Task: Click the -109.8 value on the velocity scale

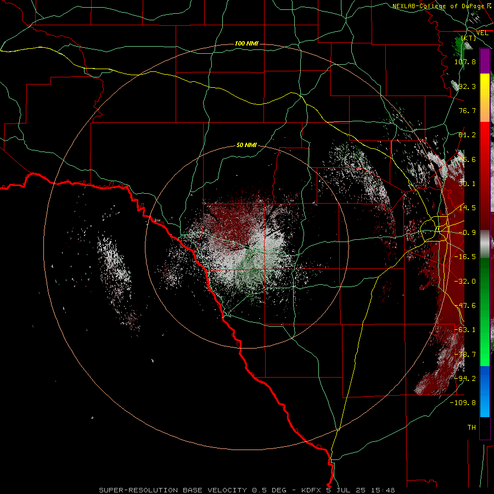Action: coord(463,403)
